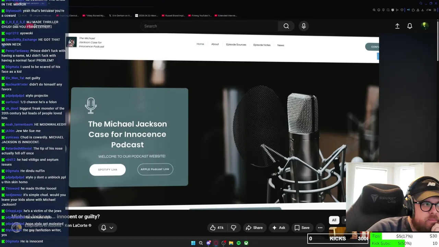Click chat username Sensibility_Exchange
This screenshot has height=247, width=439.
pos(21,39)
